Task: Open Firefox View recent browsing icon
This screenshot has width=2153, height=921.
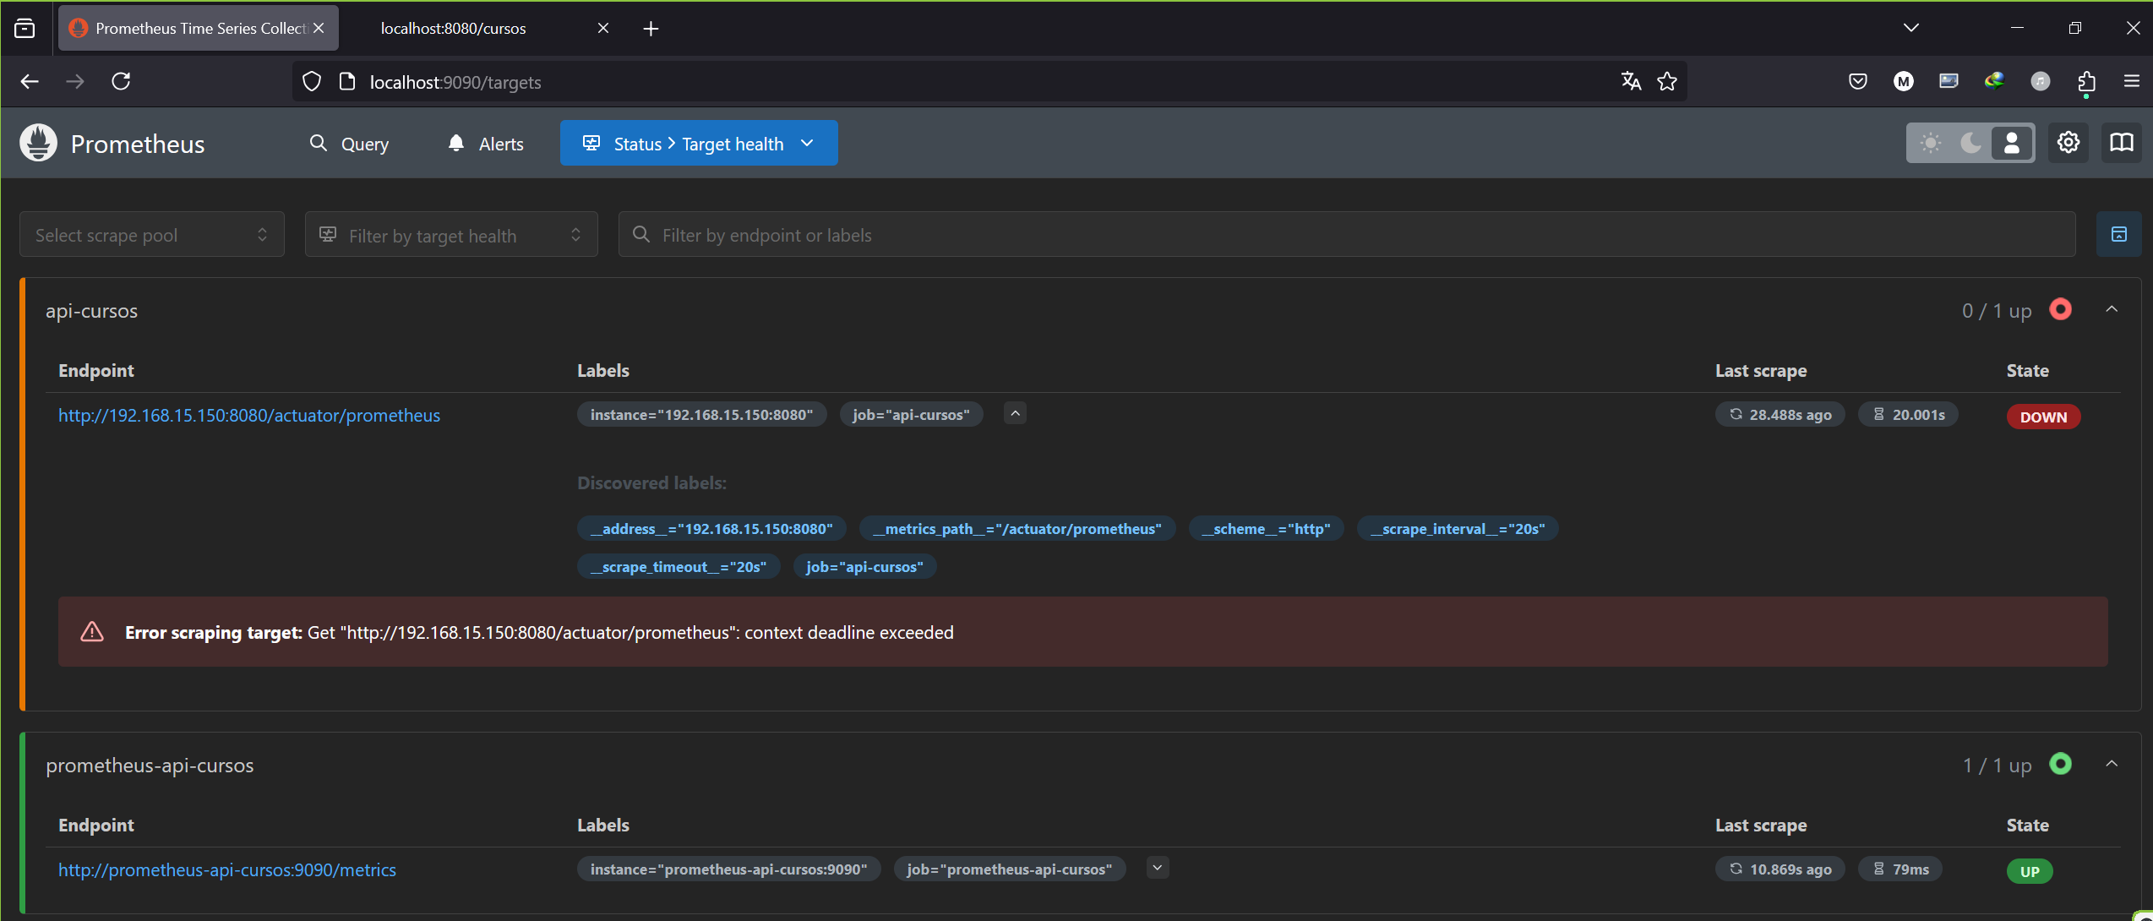Action: [25, 28]
